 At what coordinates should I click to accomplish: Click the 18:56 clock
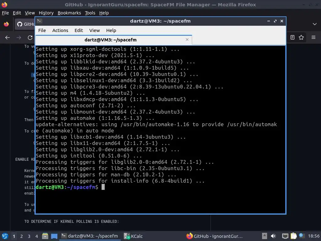pos(313,236)
